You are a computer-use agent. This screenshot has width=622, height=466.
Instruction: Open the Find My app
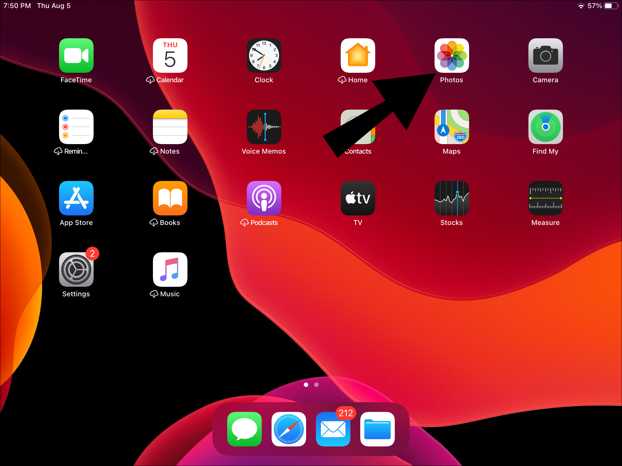(545, 127)
